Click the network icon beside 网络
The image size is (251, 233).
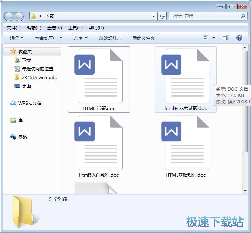[x=13, y=137]
